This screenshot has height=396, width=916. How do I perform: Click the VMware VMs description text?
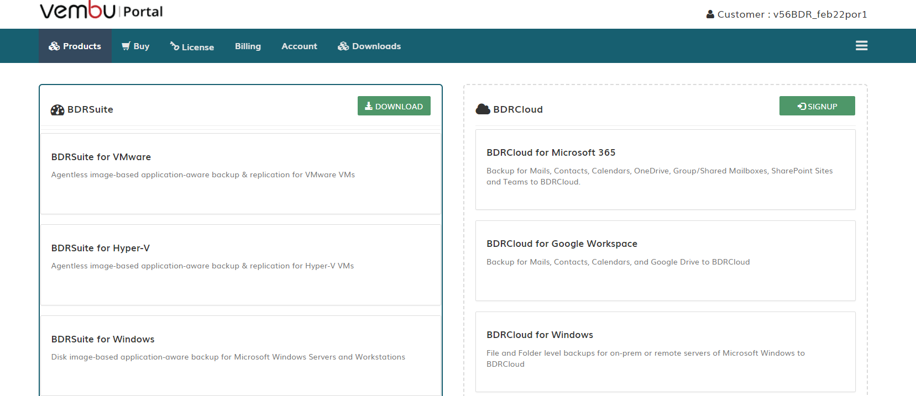[x=203, y=175]
